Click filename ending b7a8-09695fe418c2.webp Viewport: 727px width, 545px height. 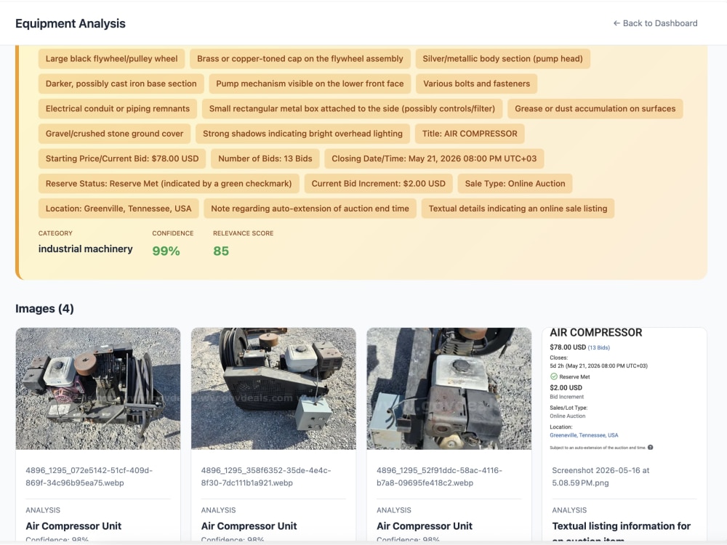coord(439,477)
